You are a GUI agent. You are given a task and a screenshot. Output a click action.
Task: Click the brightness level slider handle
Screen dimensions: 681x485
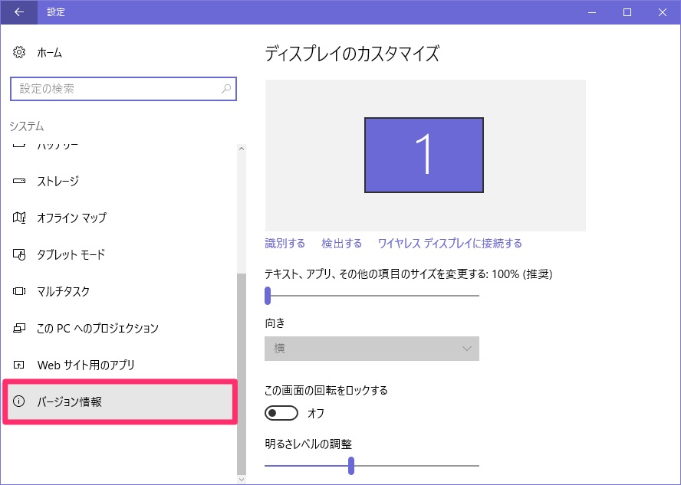click(x=351, y=466)
